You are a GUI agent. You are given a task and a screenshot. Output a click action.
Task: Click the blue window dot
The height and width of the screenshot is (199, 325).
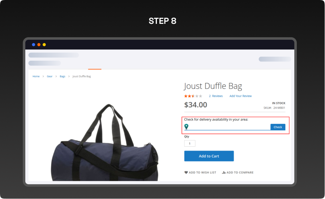34,45
